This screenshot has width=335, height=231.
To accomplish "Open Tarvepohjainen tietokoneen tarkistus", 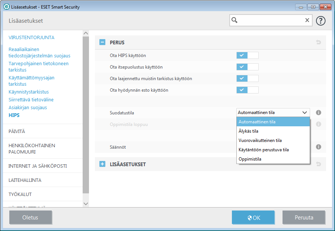I will tap(38, 67).
